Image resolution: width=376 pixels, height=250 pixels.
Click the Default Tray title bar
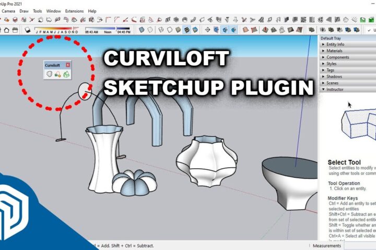tap(348, 38)
